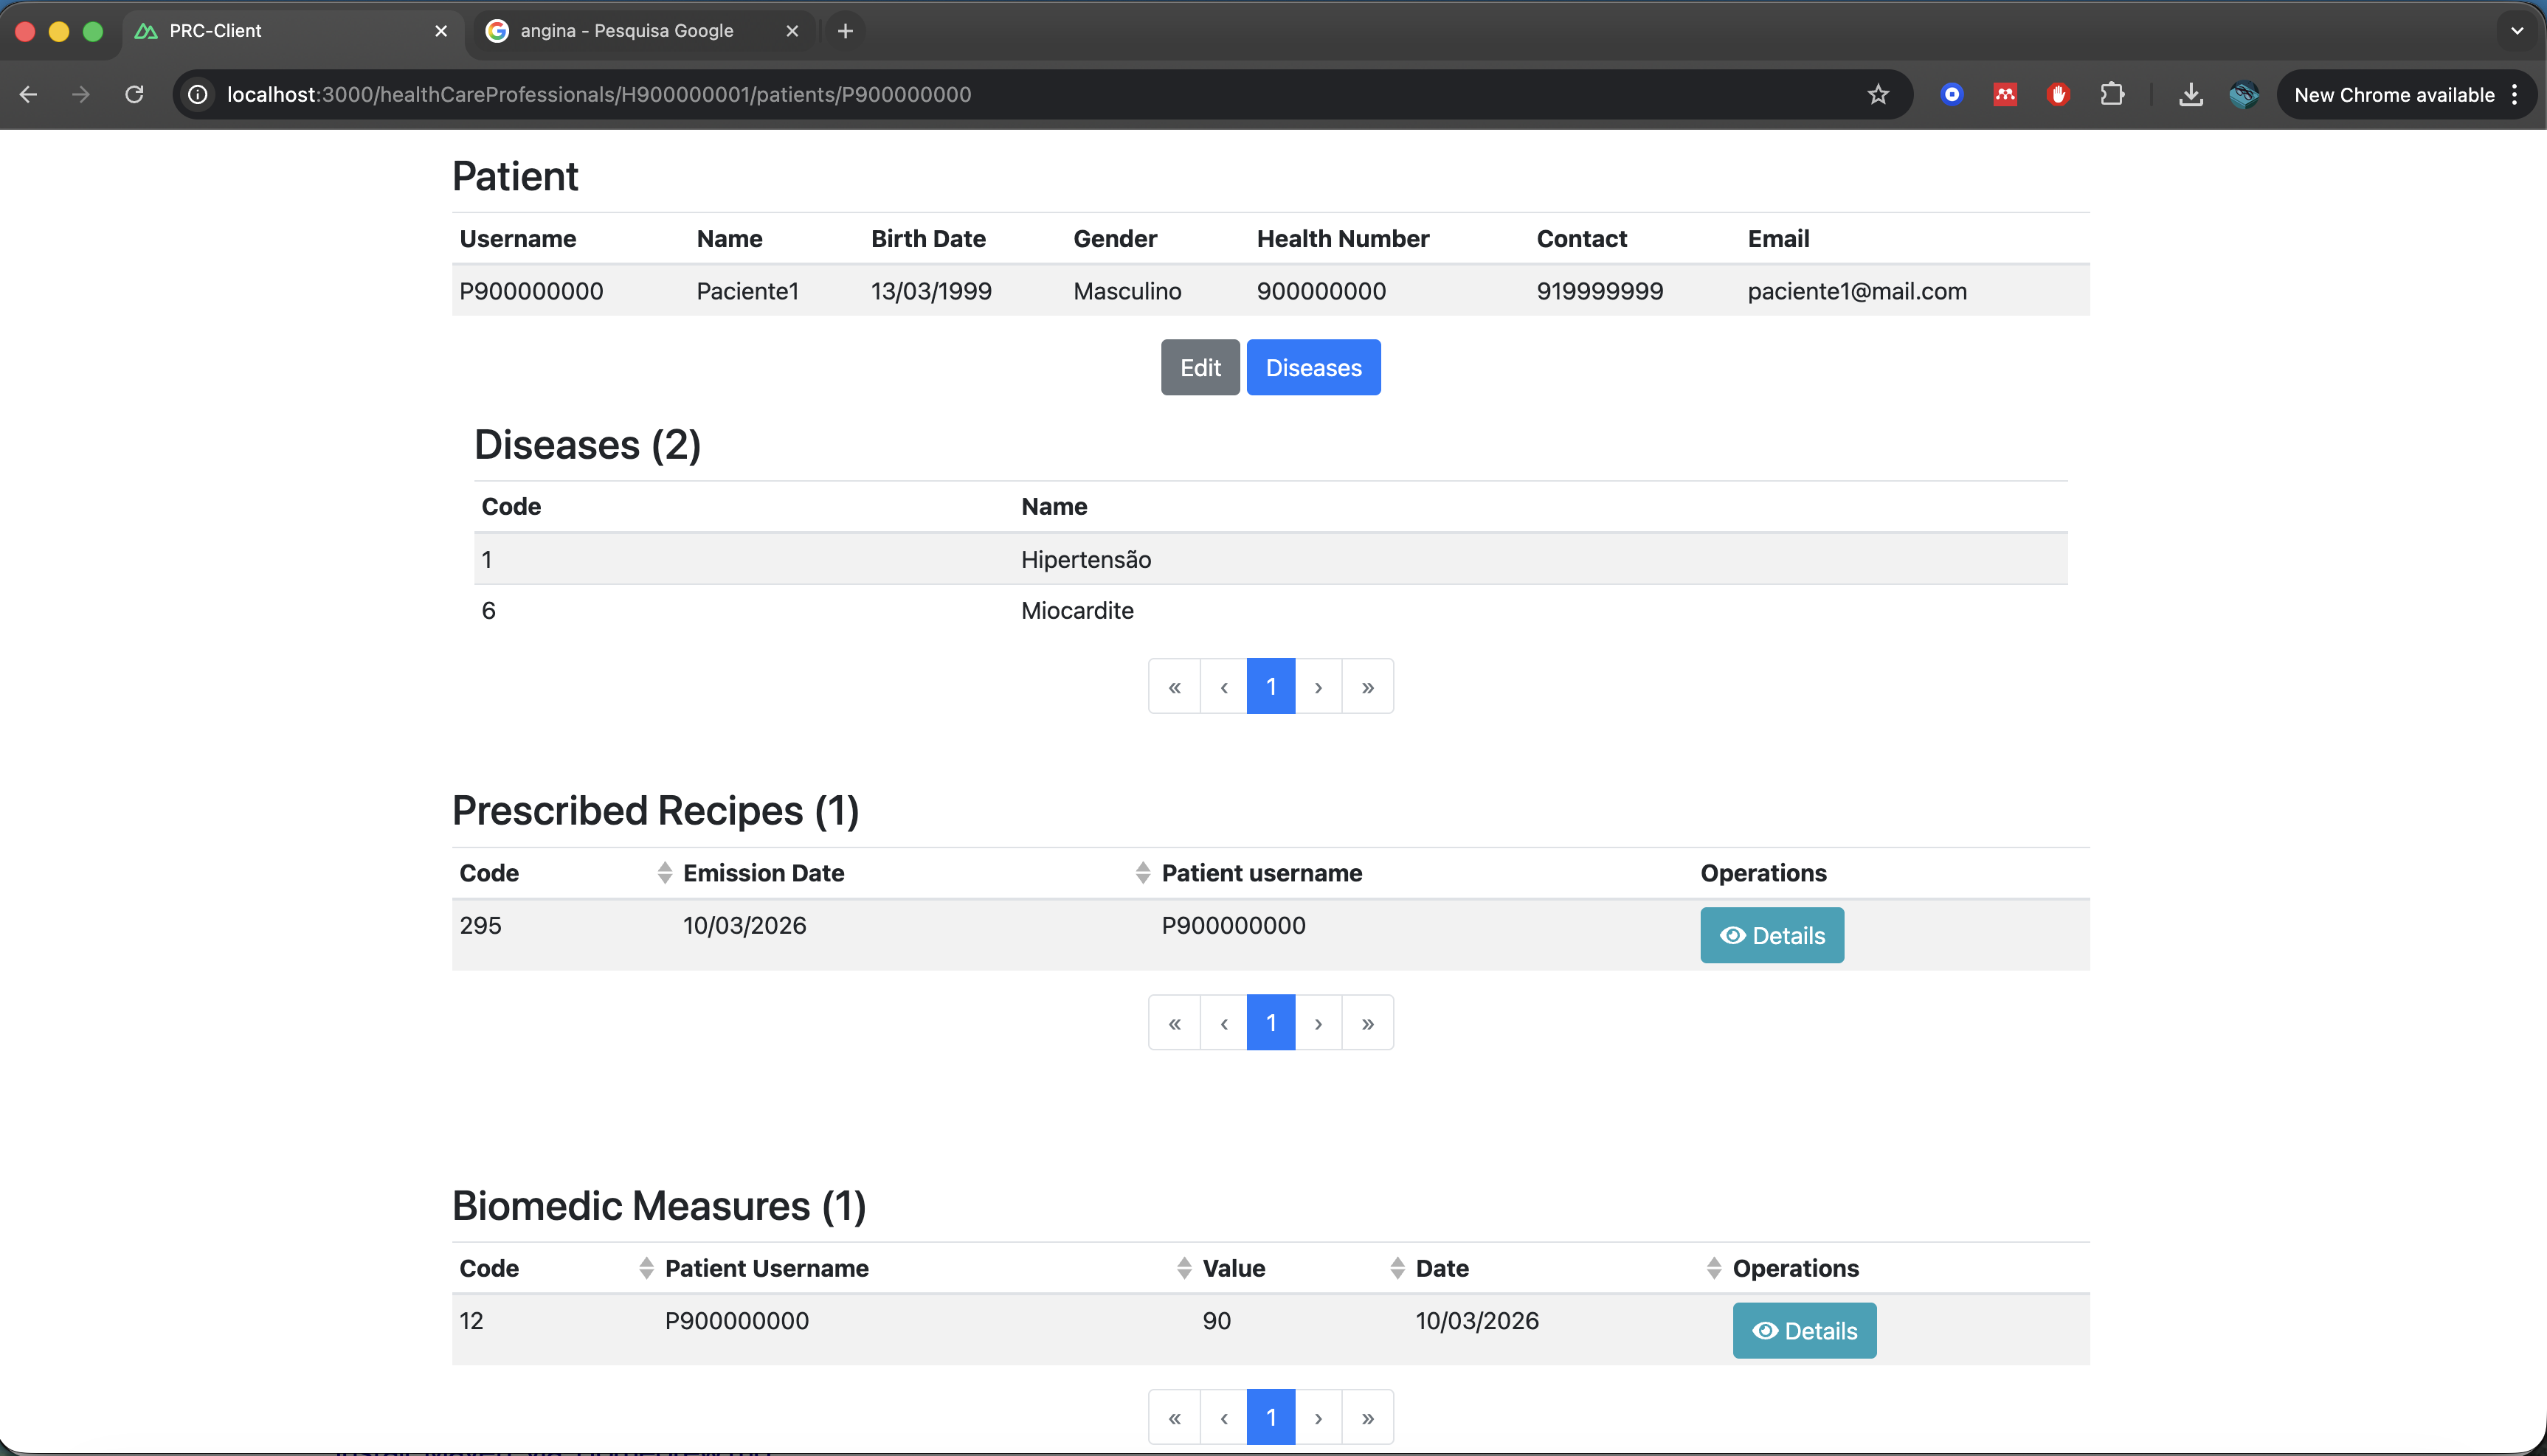Select the PRC-Client tab

(215, 31)
